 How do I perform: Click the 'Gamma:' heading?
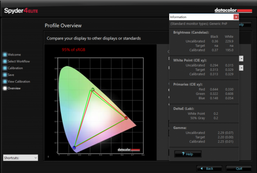click(x=180, y=128)
